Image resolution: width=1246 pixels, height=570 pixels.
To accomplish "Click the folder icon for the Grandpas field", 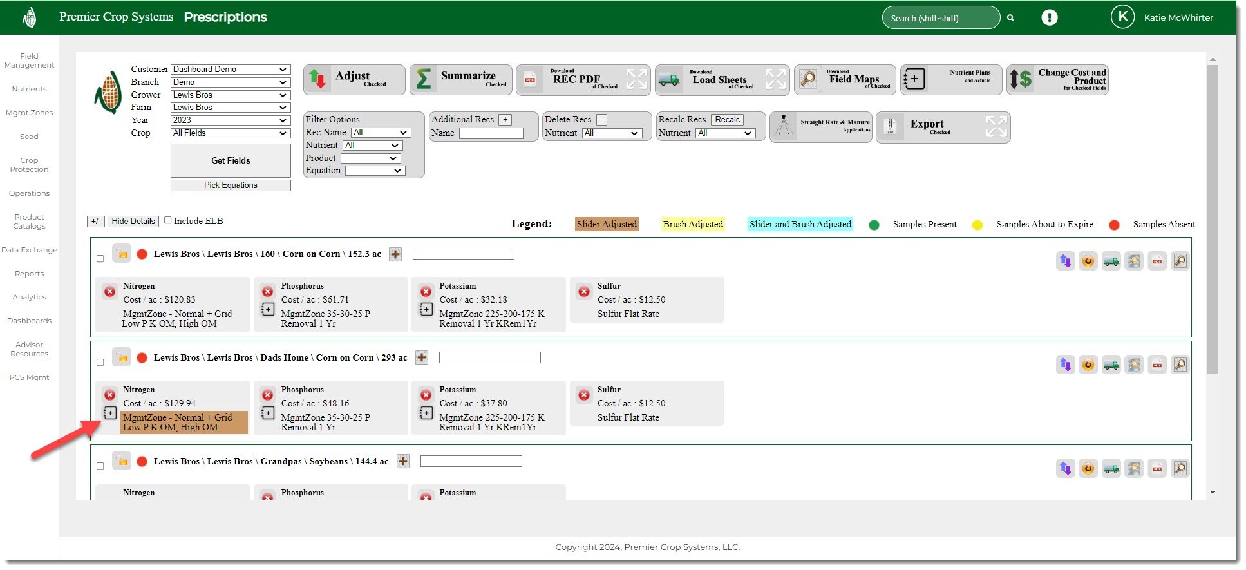I will 122,461.
